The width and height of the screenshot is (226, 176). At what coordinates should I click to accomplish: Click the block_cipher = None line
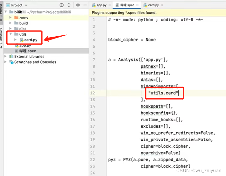click(132, 40)
